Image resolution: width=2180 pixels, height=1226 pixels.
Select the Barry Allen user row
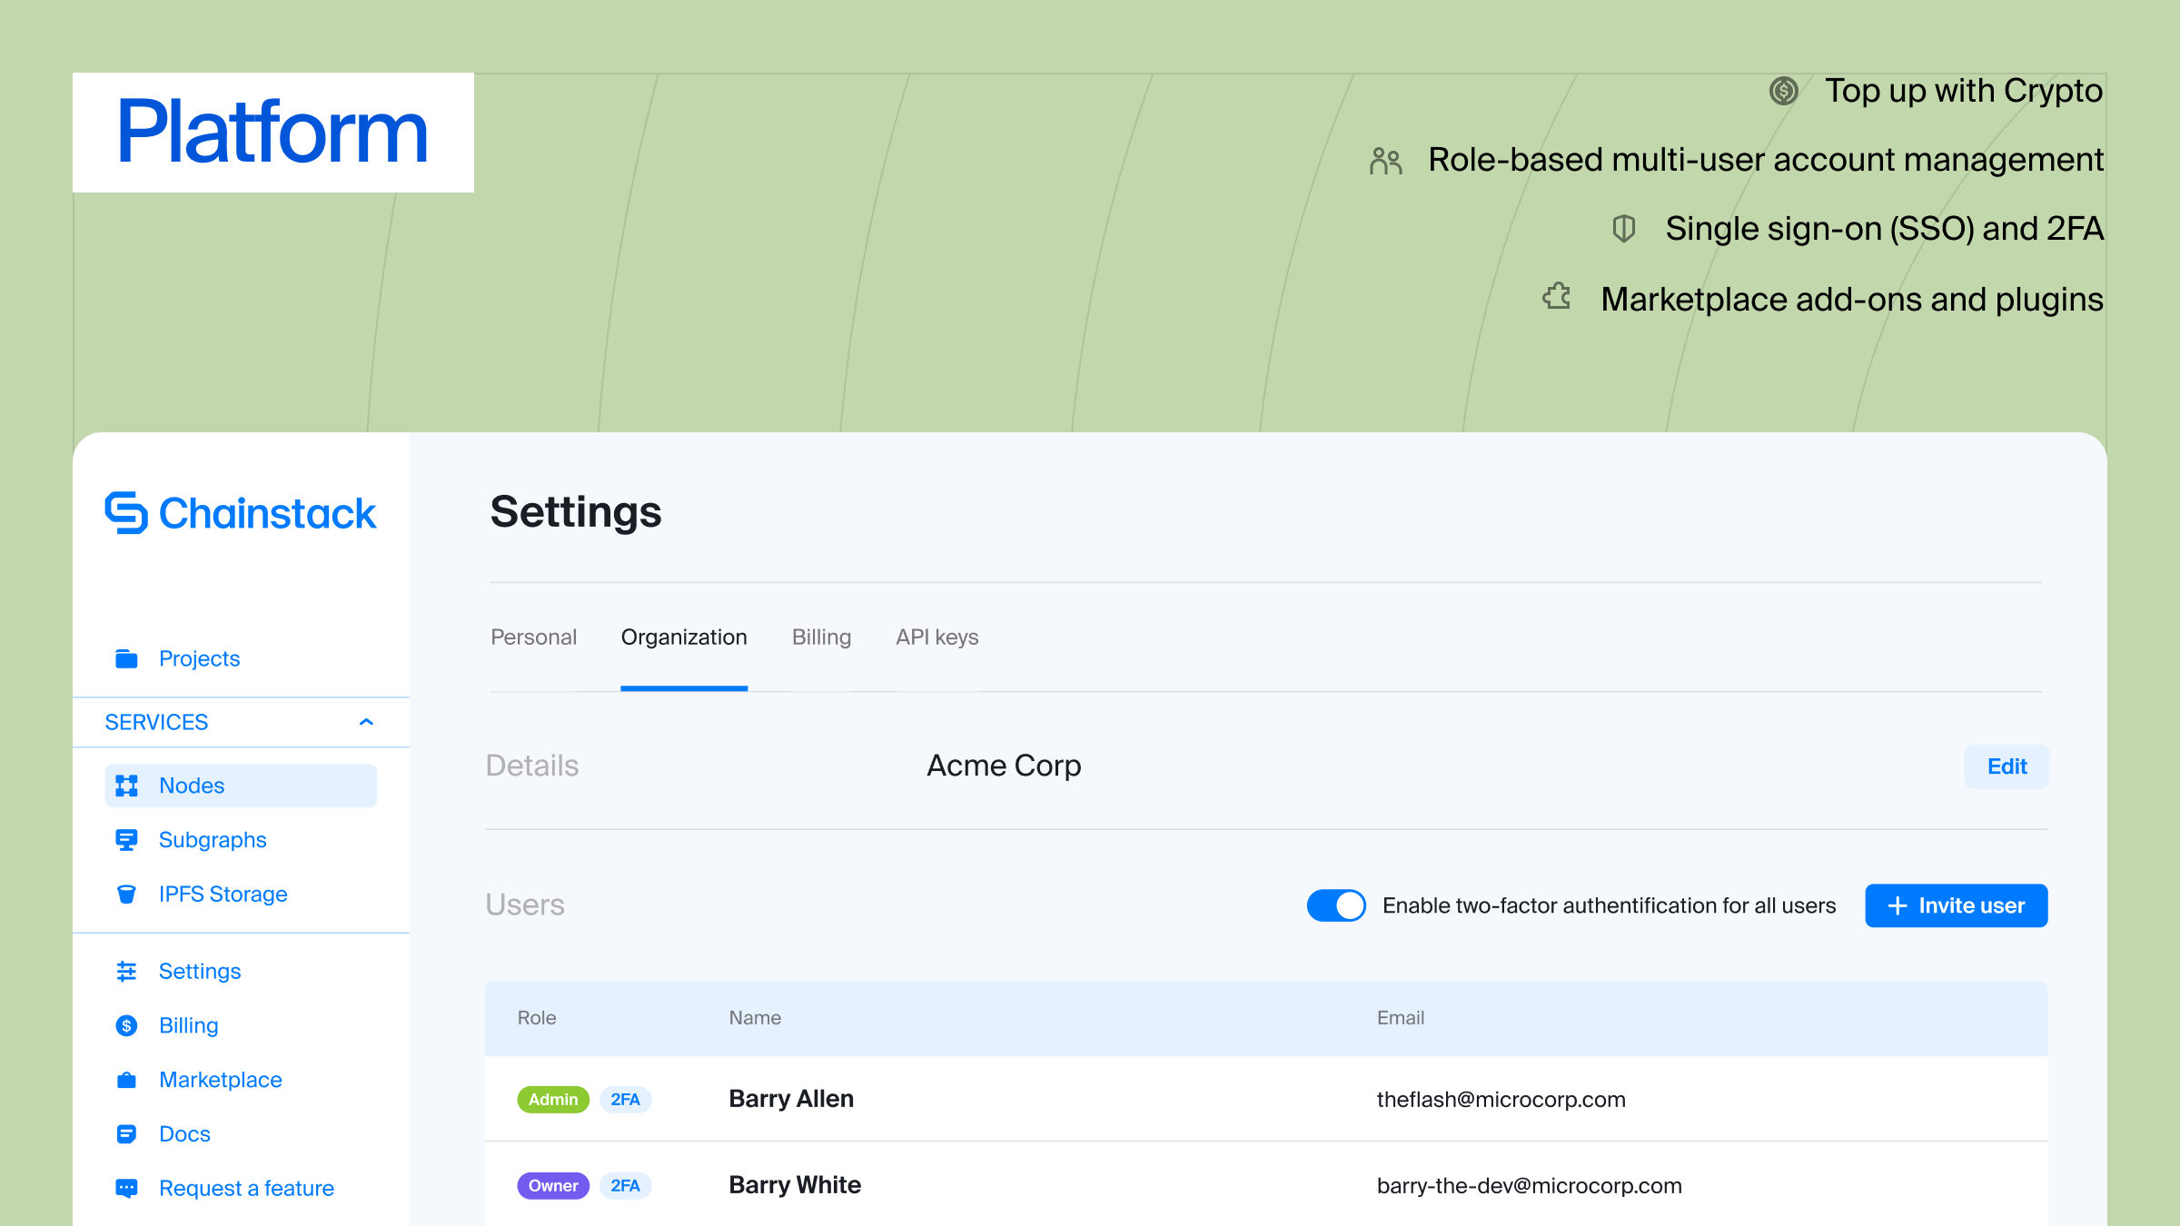click(x=791, y=1099)
